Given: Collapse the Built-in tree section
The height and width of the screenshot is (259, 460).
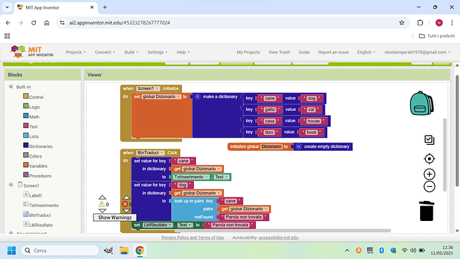Looking at the screenshot, I should click(11, 87).
